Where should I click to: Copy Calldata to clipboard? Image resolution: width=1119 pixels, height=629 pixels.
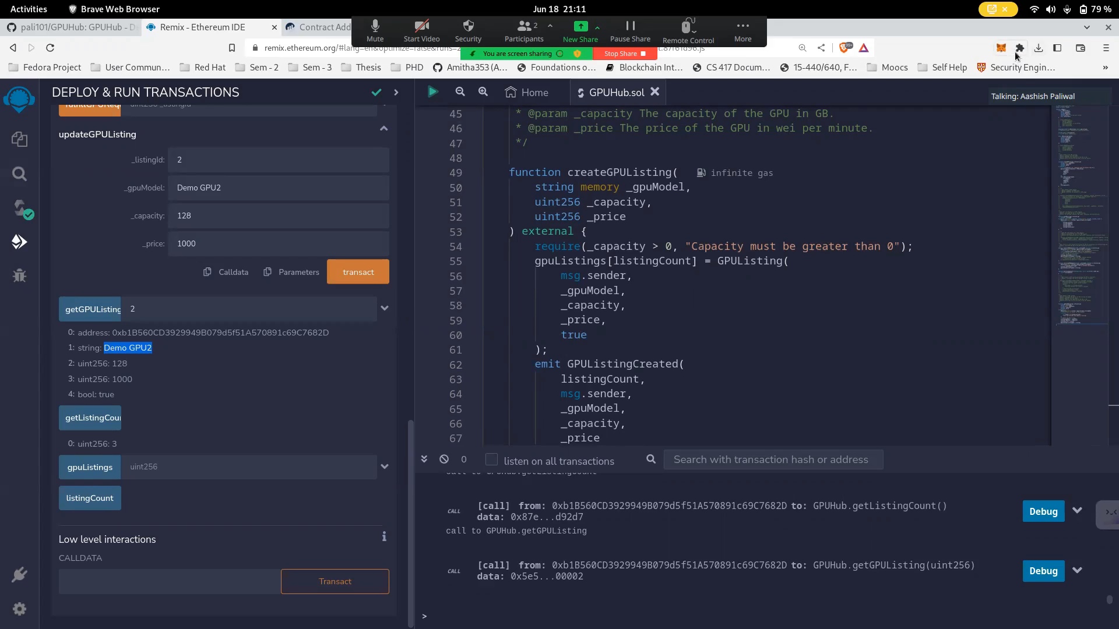pos(226,272)
